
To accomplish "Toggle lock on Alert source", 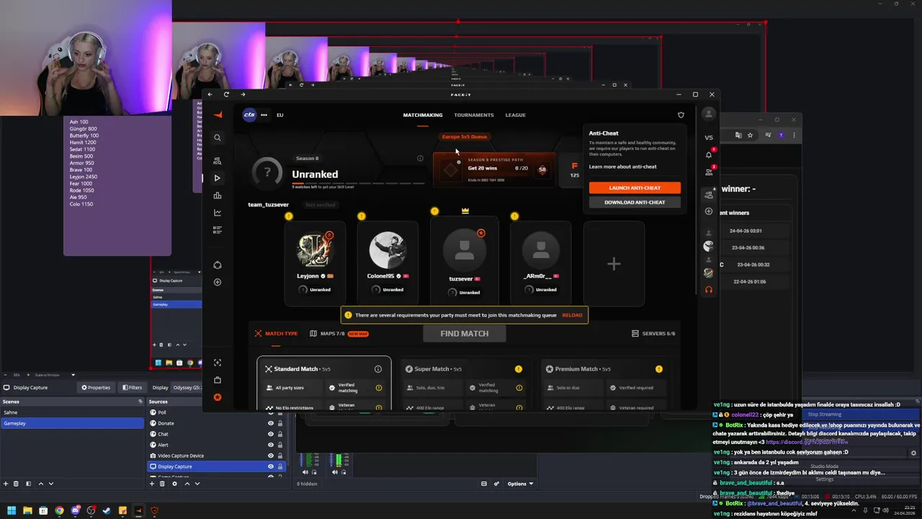I will coord(280,445).
